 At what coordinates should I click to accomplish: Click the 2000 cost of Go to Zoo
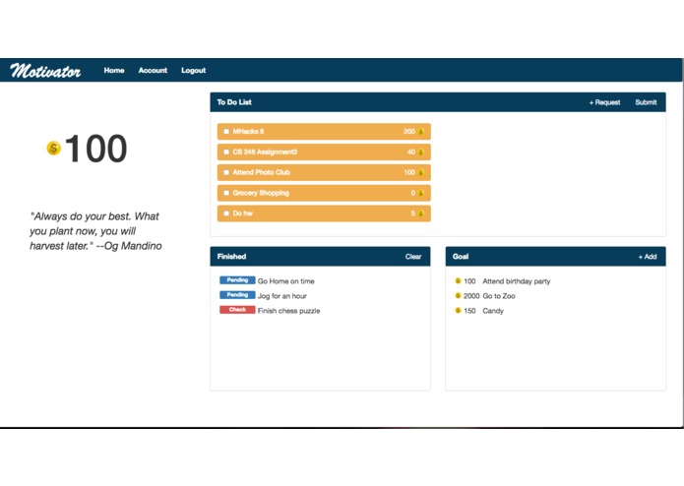click(471, 296)
